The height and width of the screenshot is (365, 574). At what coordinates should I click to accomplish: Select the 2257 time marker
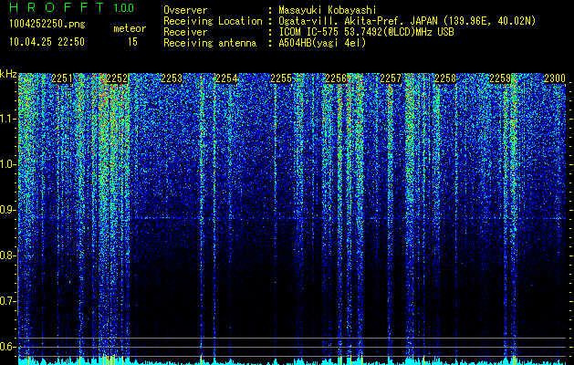point(391,78)
